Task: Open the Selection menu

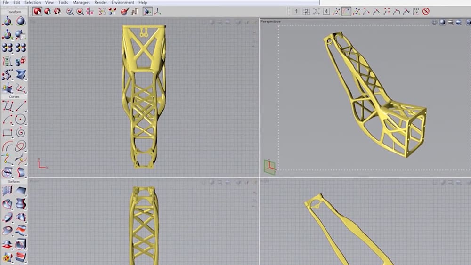Action: [x=32, y=2]
